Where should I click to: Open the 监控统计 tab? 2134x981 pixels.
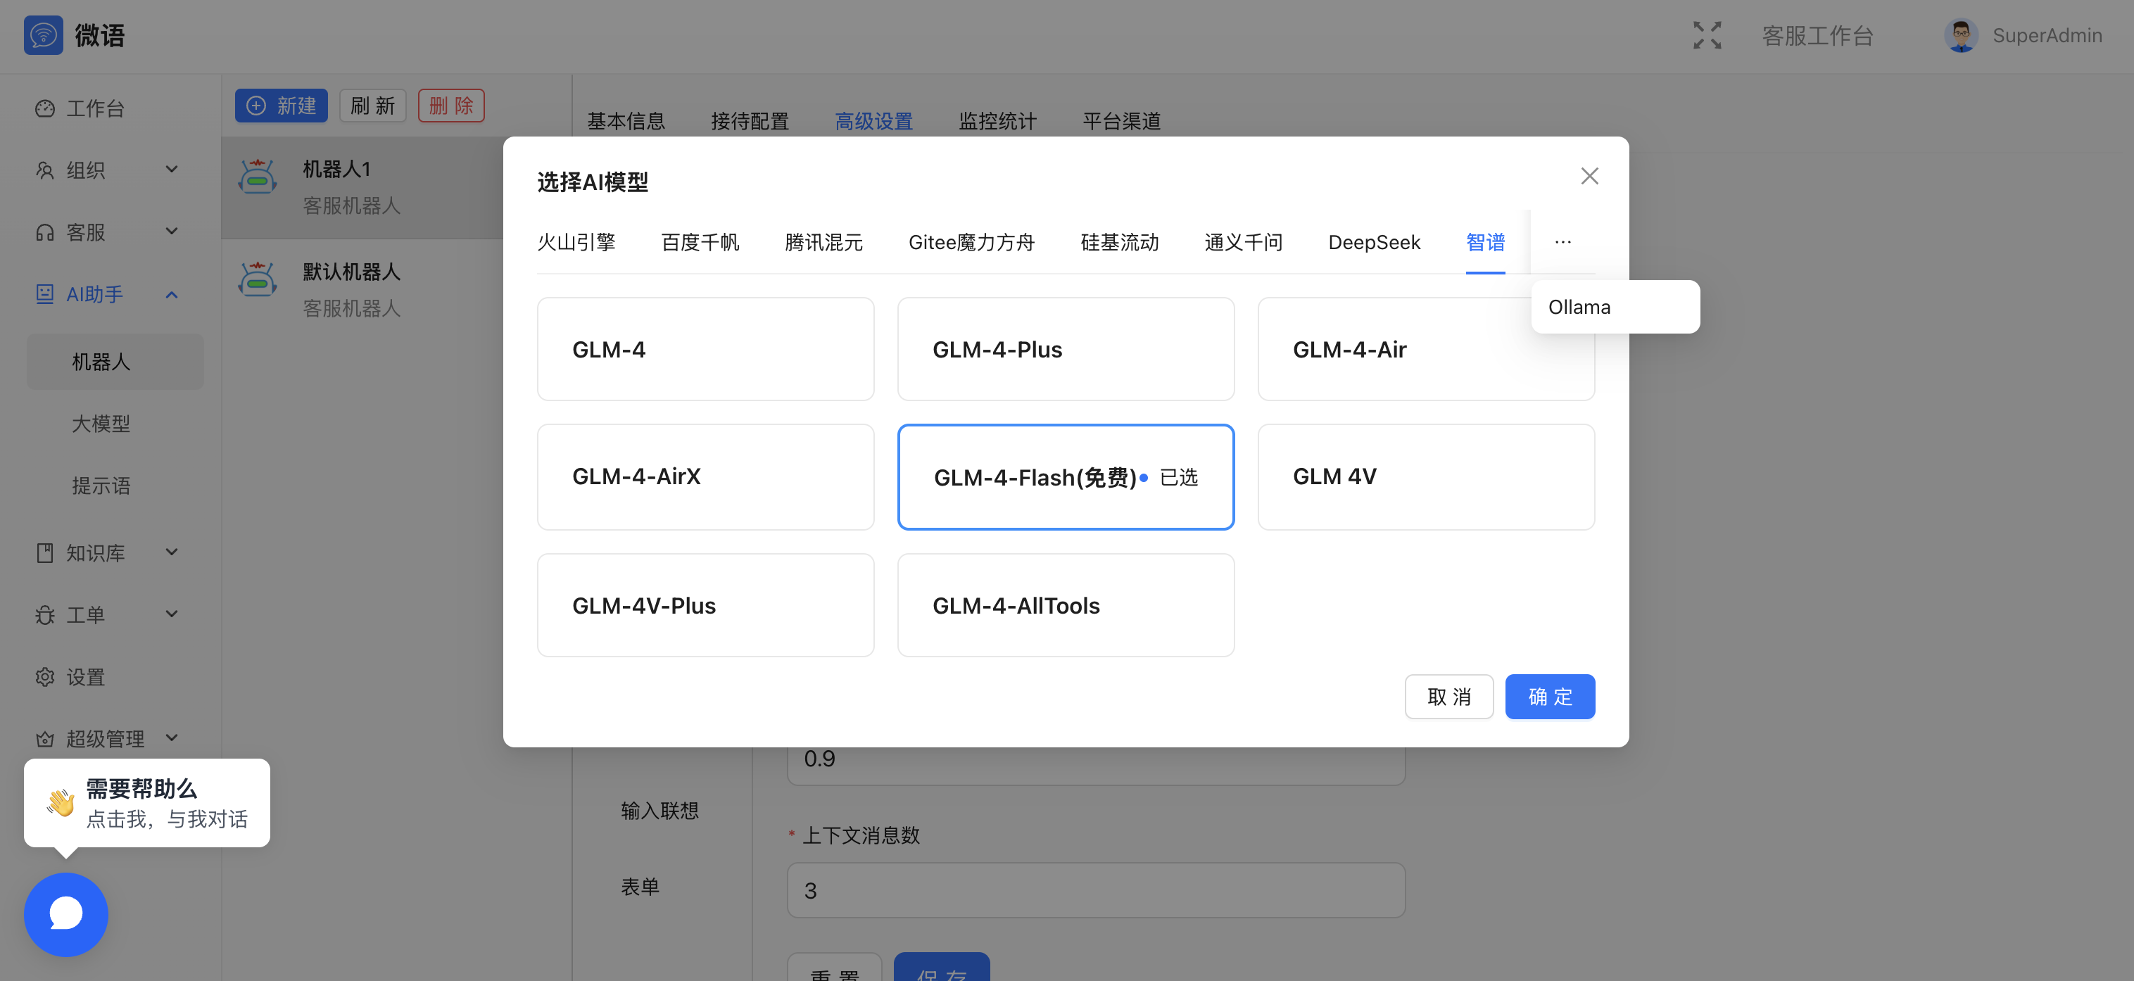coord(997,121)
